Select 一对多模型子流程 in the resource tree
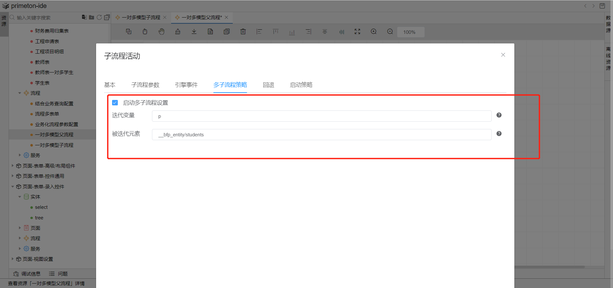The height and width of the screenshot is (288, 613). [54, 145]
